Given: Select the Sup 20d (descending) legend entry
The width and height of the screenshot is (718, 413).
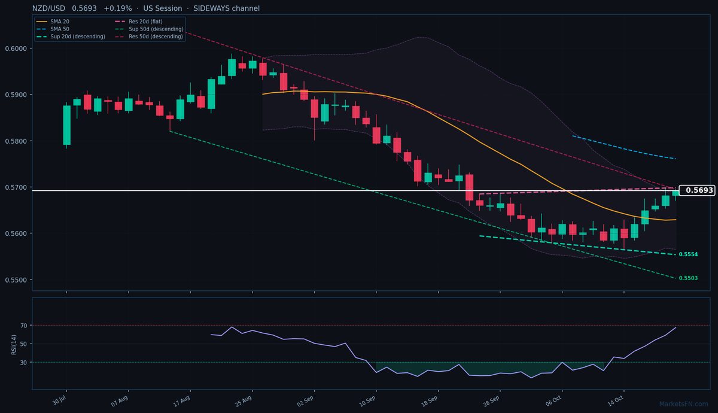Looking at the screenshot, I should tap(71, 37).
